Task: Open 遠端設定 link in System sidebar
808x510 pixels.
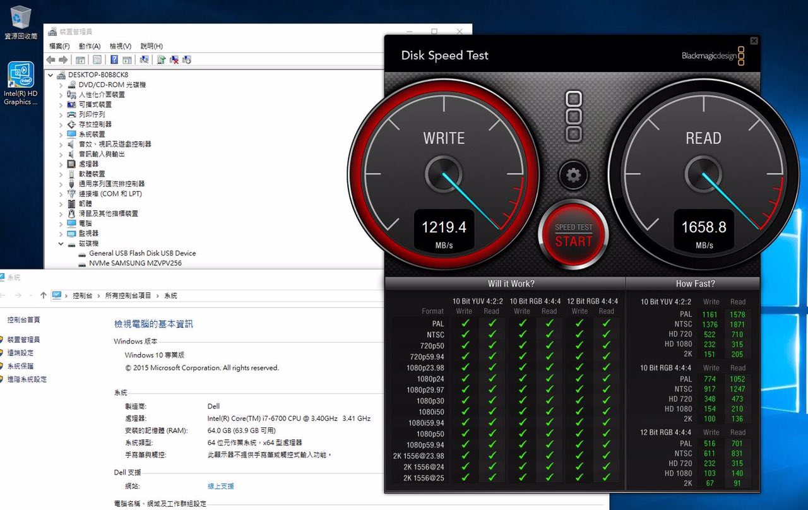Action: point(20,353)
